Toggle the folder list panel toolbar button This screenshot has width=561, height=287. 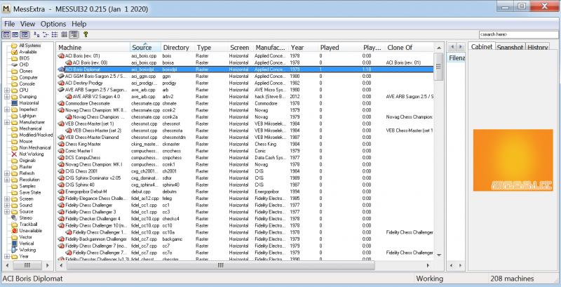6,34
